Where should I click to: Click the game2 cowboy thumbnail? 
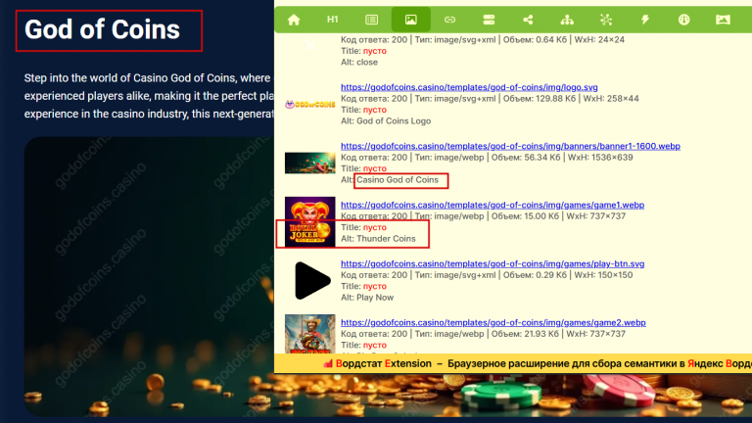(x=309, y=334)
